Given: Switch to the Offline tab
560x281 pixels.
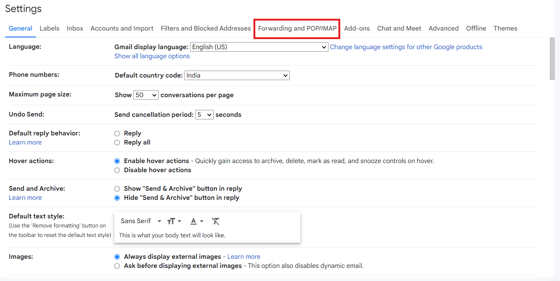Looking at the screenshot, I should [x=476, y=28].
